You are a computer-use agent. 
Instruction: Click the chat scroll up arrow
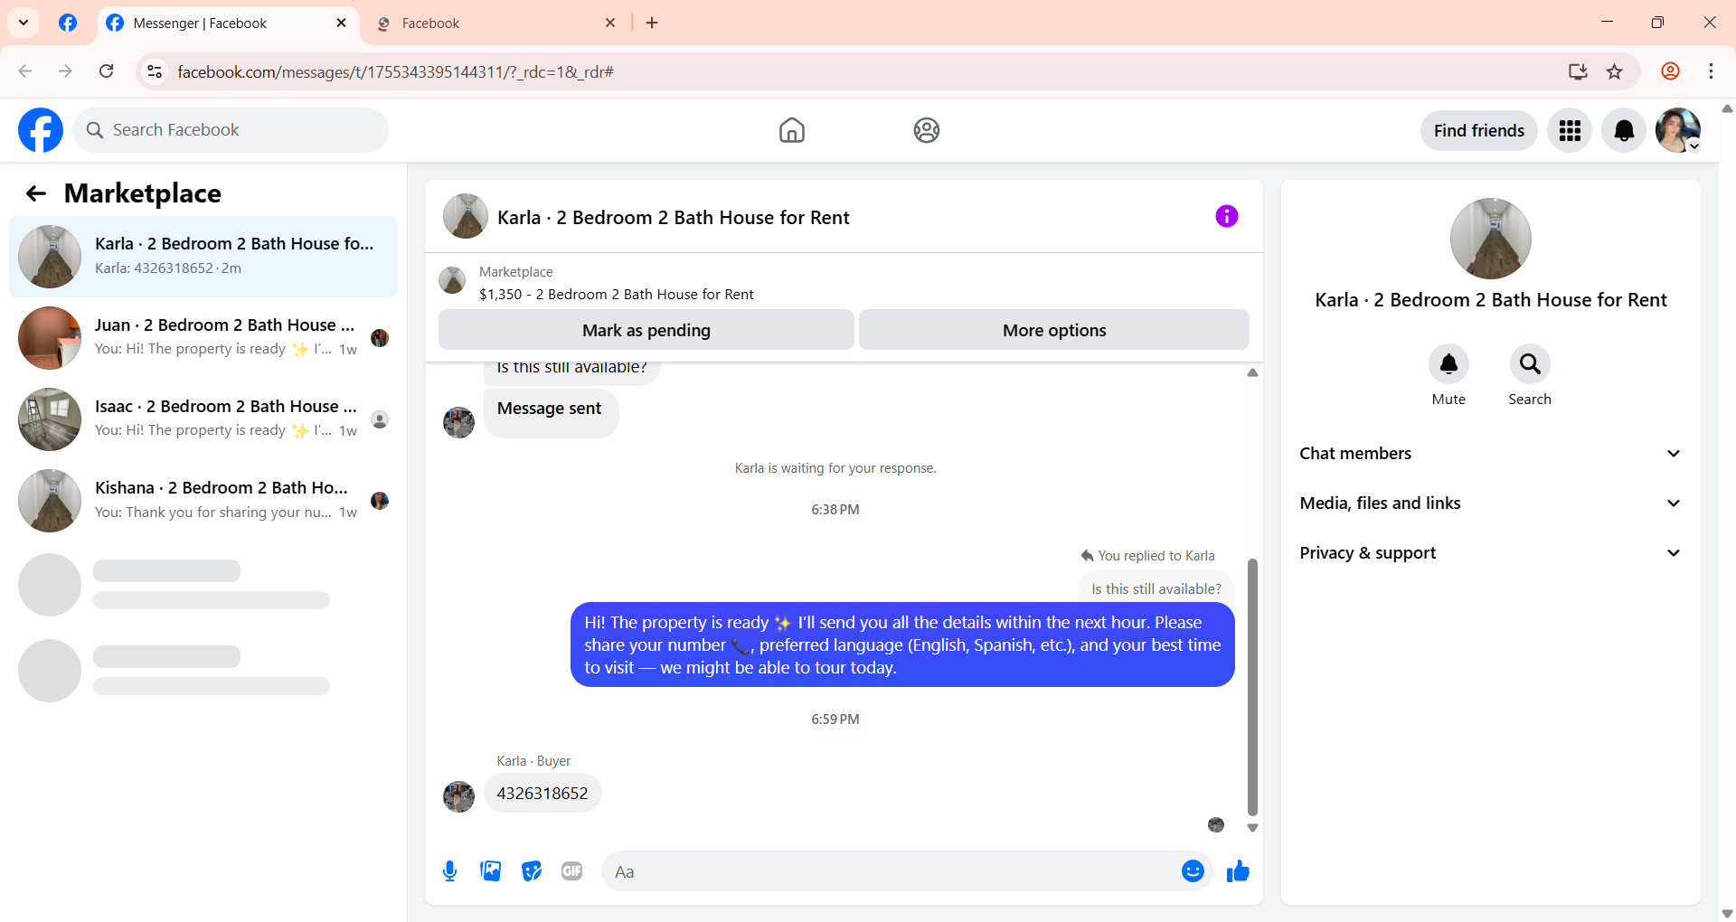point(1252,372)
